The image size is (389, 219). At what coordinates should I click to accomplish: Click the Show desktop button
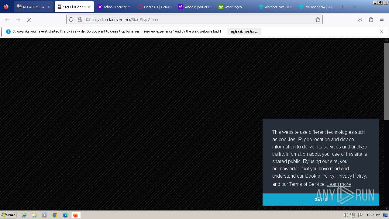(386, 215)
